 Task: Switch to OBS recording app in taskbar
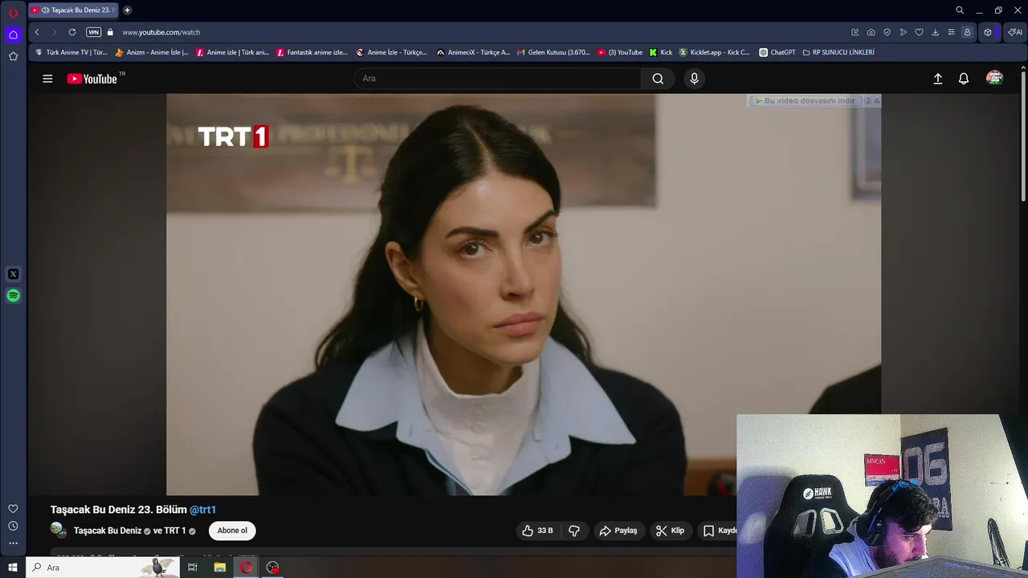273,568
